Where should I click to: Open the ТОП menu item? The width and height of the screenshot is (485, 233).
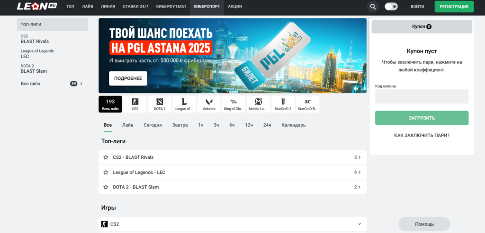point(70,7)
